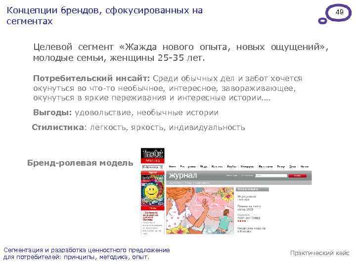This screenshot has height=267, width=356.
Task: Open the sidebar link rated with stars
Action: 249,218
